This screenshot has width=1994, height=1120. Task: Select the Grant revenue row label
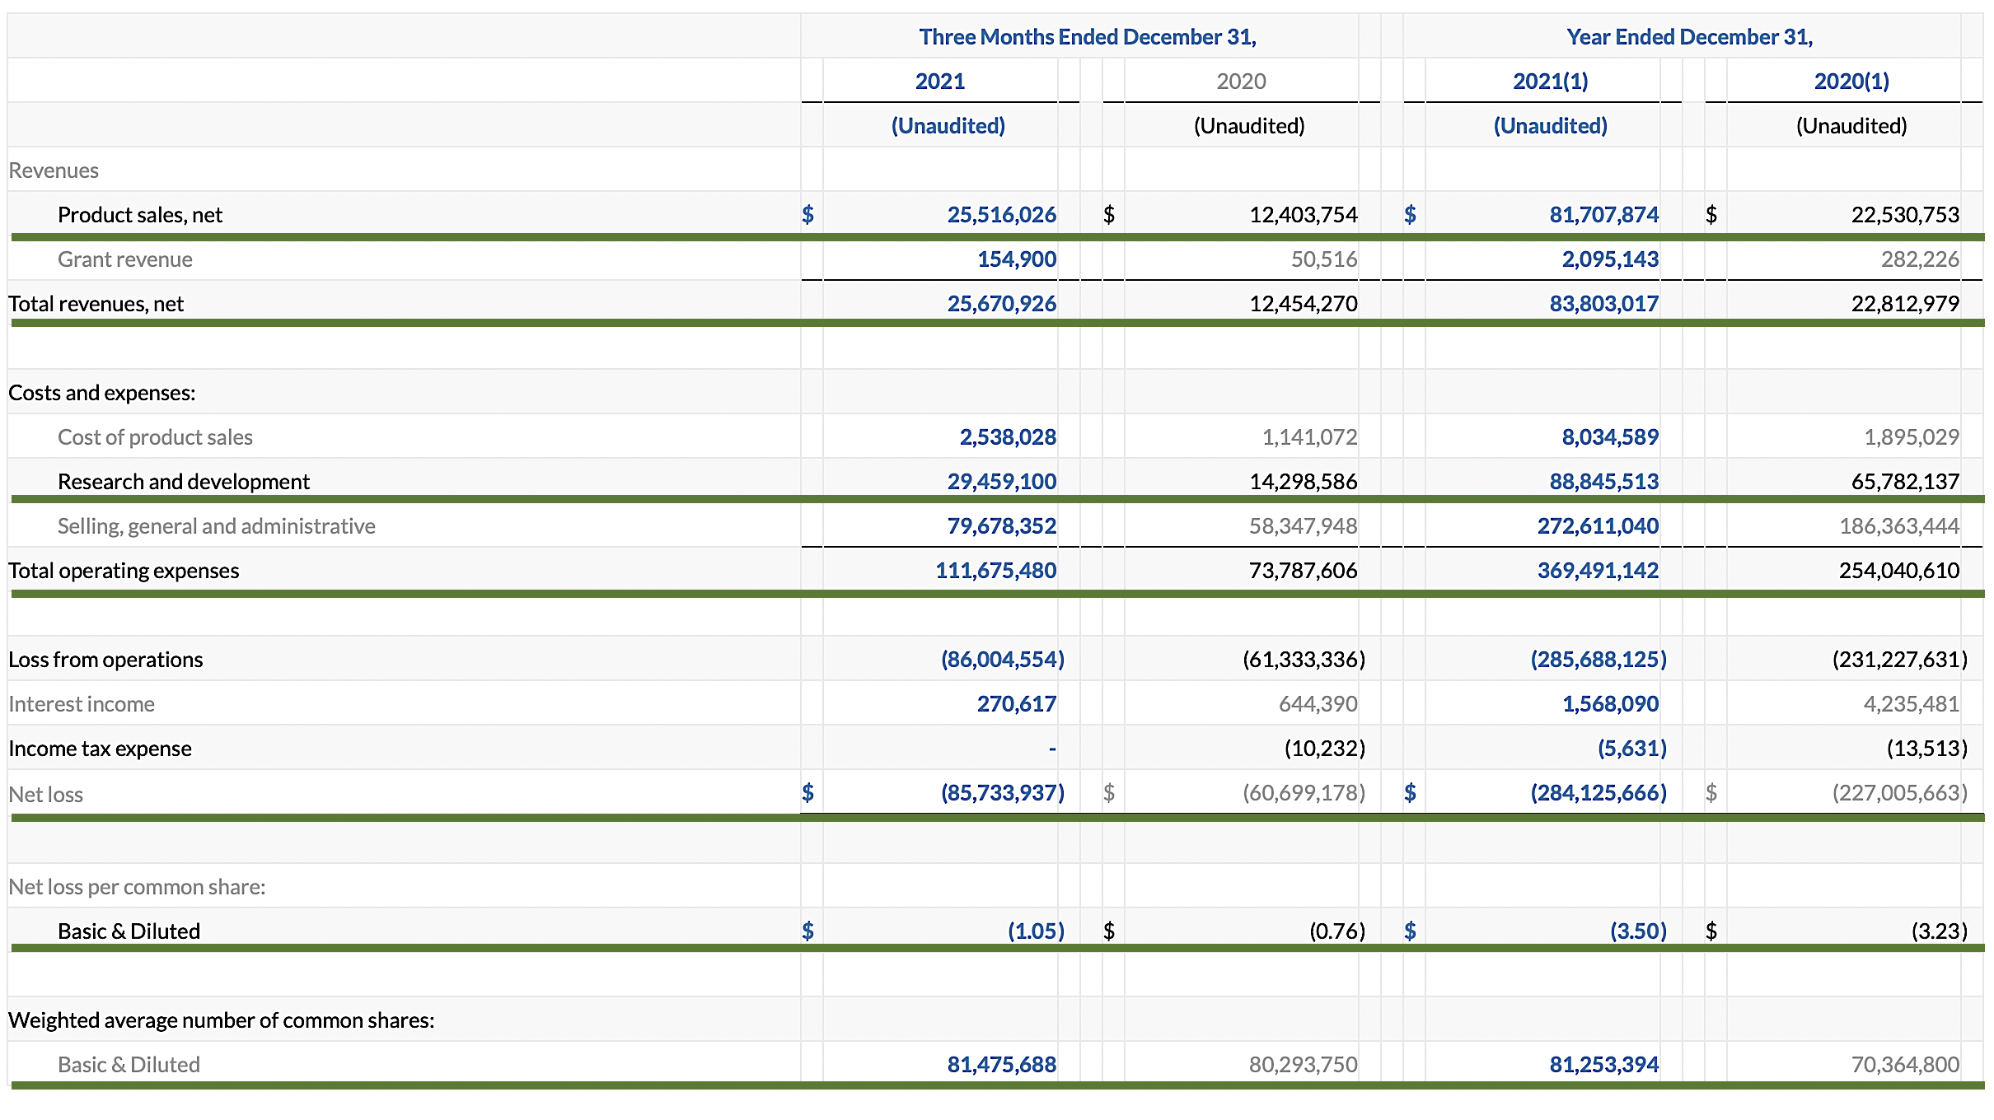pyautogui.click(x=124, y=259)
